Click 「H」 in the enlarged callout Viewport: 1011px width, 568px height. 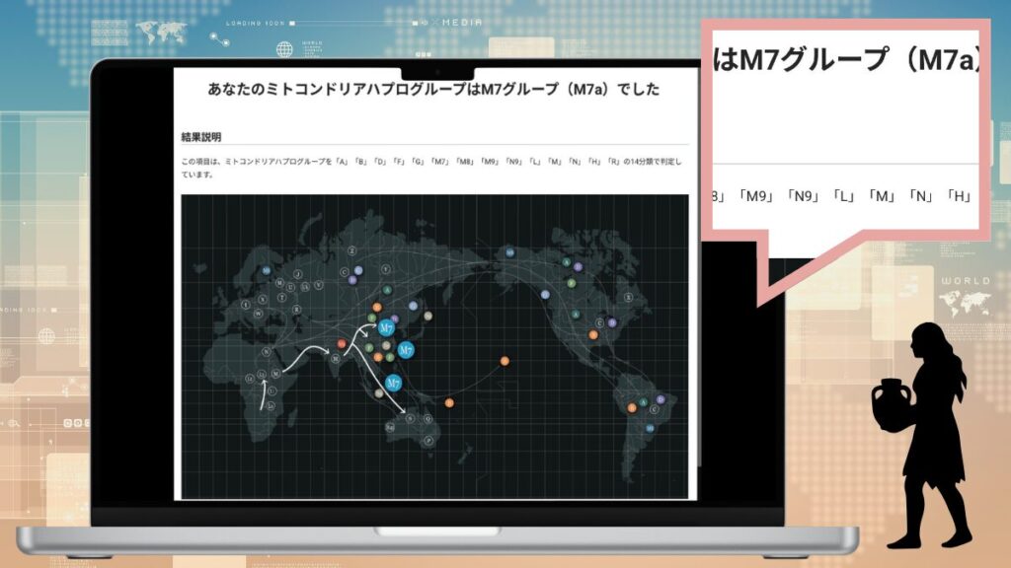click(x=960, y=196)
